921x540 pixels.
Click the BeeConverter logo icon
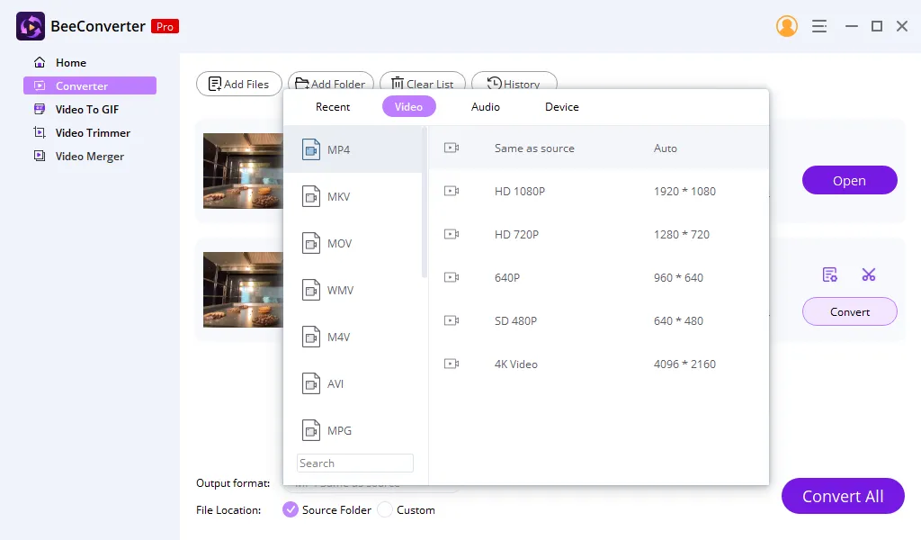[31, 26]
